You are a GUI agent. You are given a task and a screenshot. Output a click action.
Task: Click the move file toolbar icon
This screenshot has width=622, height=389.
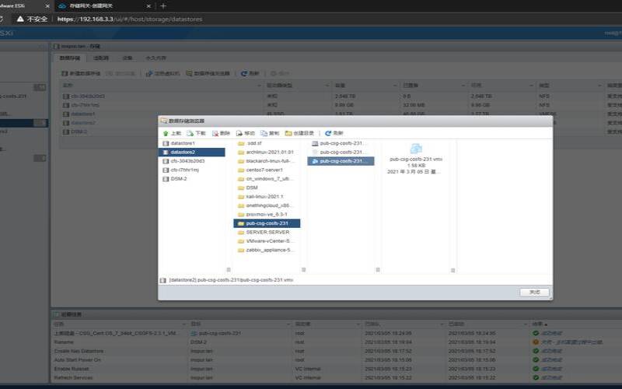coord(239,133)
